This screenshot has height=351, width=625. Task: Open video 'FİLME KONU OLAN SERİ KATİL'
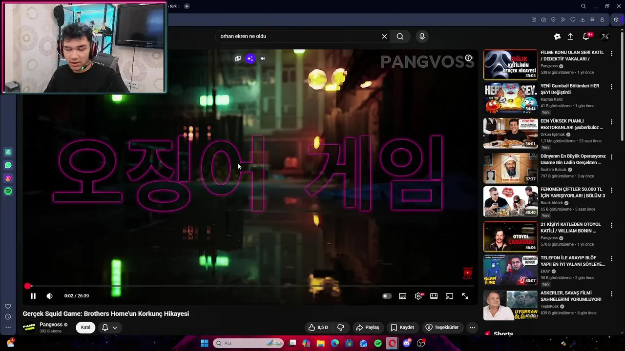(511, 64)
